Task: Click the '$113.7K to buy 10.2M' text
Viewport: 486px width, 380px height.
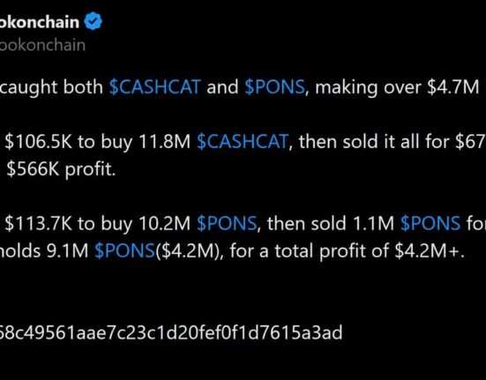Action: [98, 224]
